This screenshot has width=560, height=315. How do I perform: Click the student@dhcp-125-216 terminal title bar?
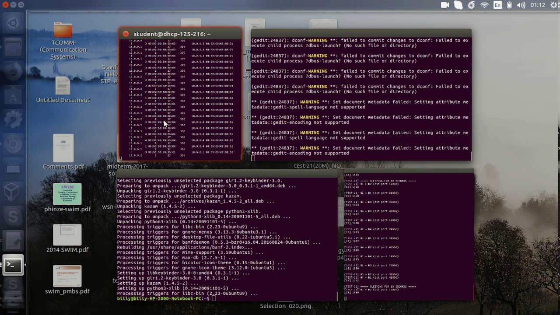(180, 34)
